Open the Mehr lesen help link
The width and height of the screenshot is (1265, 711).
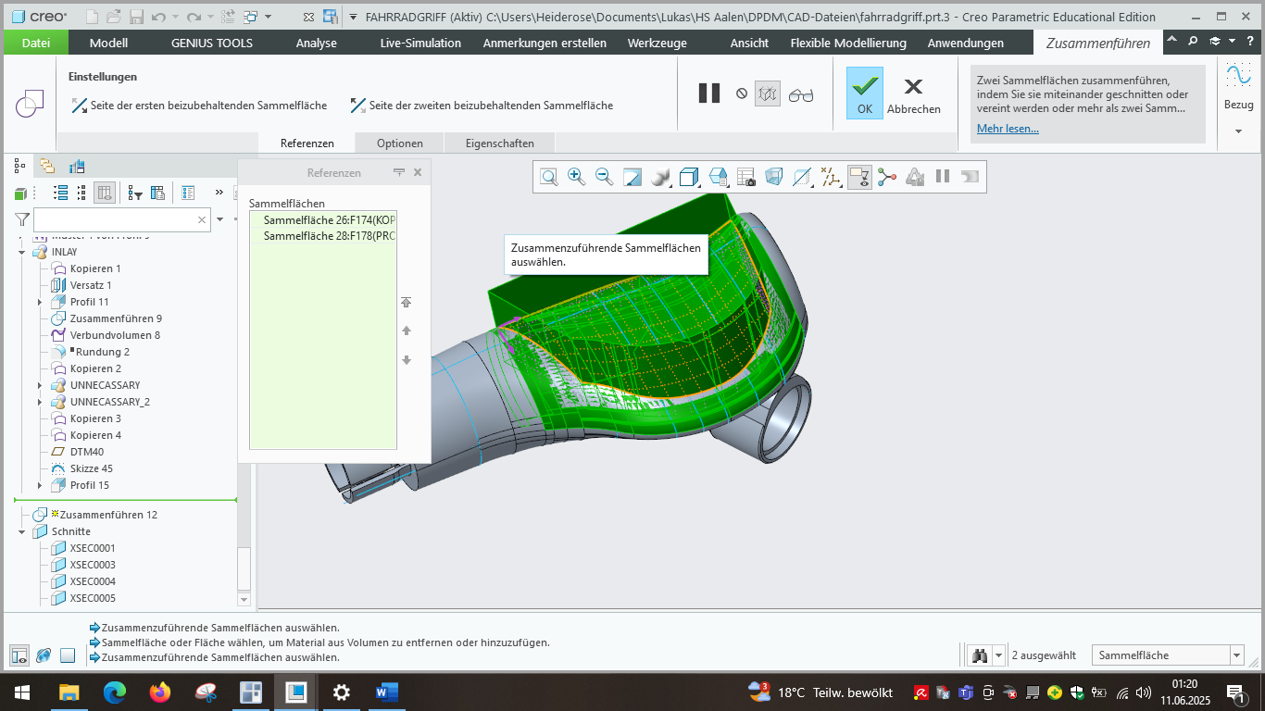point(1008,129)
